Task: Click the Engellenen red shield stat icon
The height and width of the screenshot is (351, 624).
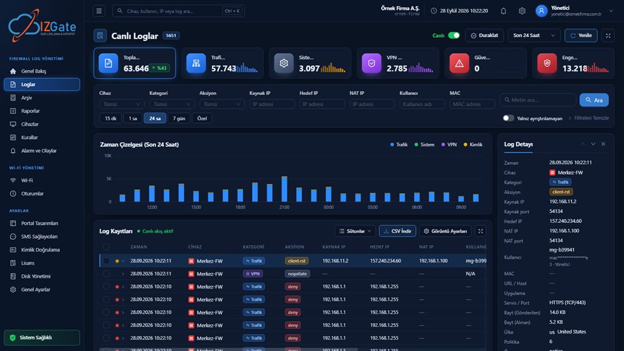Action: pos(547,63)
